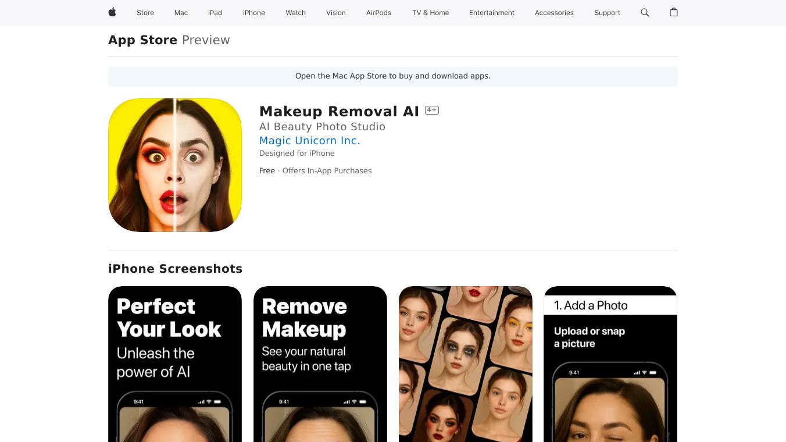Select Vision in the top menu

(336, 13)
